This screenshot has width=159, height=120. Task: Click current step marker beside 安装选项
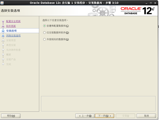click(x=3, y=31)
